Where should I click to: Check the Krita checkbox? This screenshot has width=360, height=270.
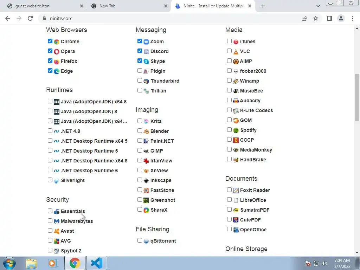tap(140, 121)
